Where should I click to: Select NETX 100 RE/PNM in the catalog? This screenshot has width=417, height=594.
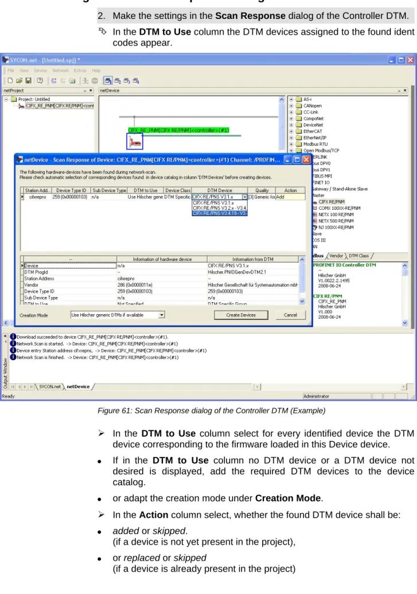click(x=336, y=215)
